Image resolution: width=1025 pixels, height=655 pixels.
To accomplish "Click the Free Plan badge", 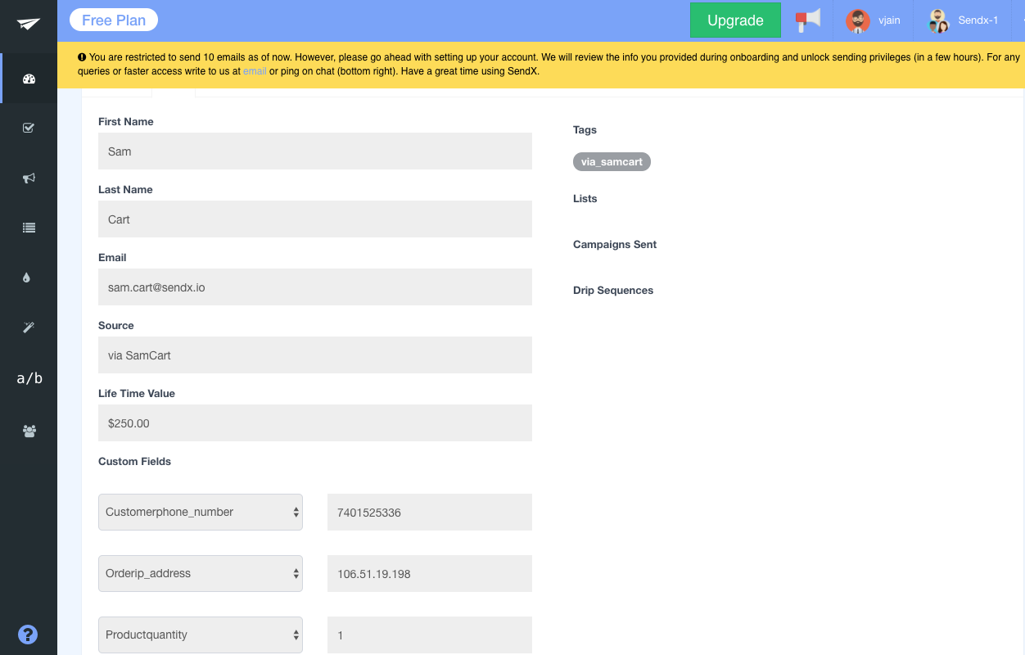I will [x=114, y=20].
